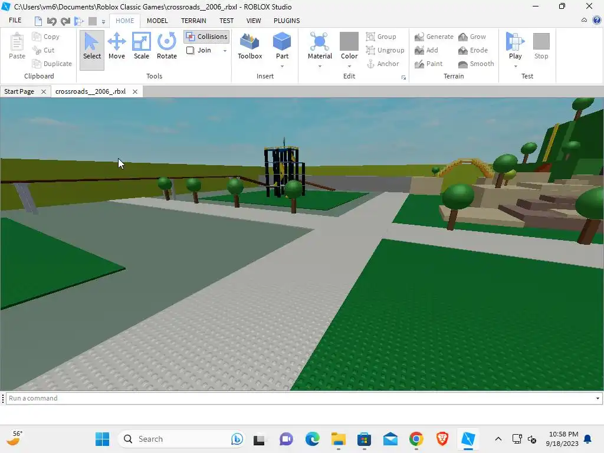Click the New file icon in quick access
This screenshot has width=604, height=453.
[x=38, y=21]
